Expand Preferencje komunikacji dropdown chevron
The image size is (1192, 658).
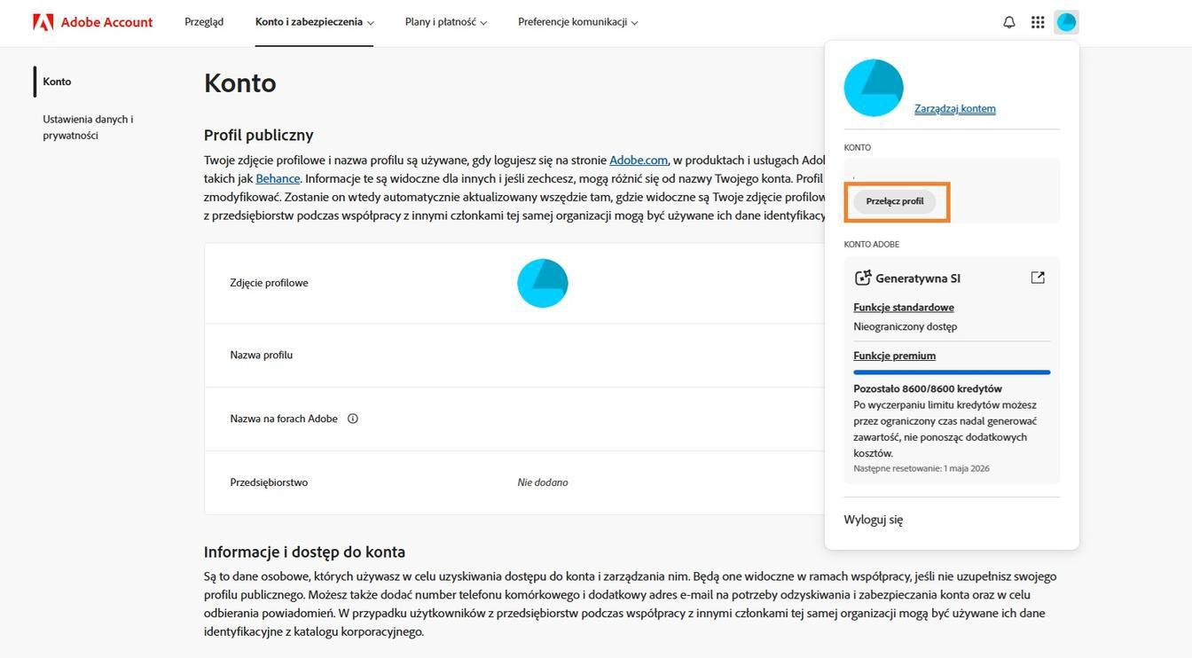(x=634, y=23)
